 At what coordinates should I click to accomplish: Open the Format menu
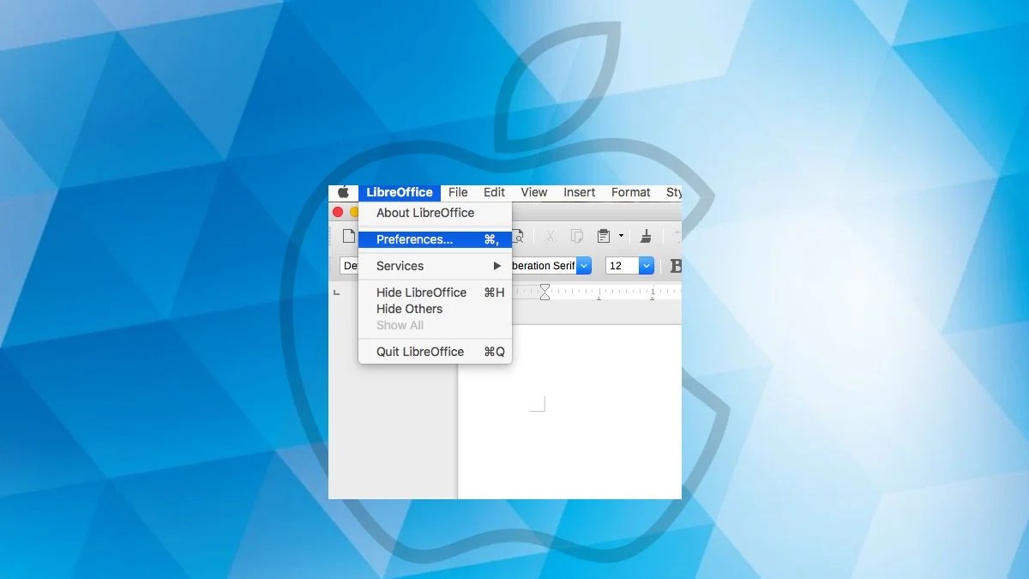(630, 192)
